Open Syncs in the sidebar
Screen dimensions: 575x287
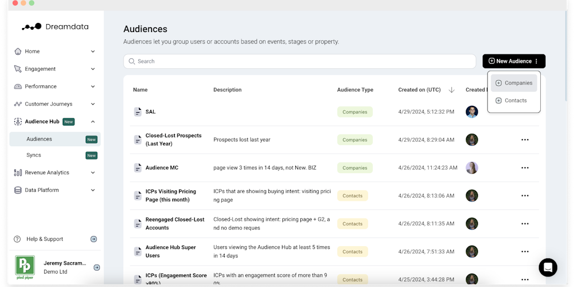pyautogui.click(x=34, y=155)
